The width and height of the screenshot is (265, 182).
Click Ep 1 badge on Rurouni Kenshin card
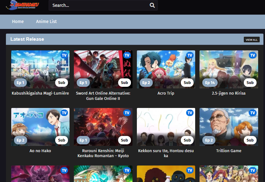[83, 140]
